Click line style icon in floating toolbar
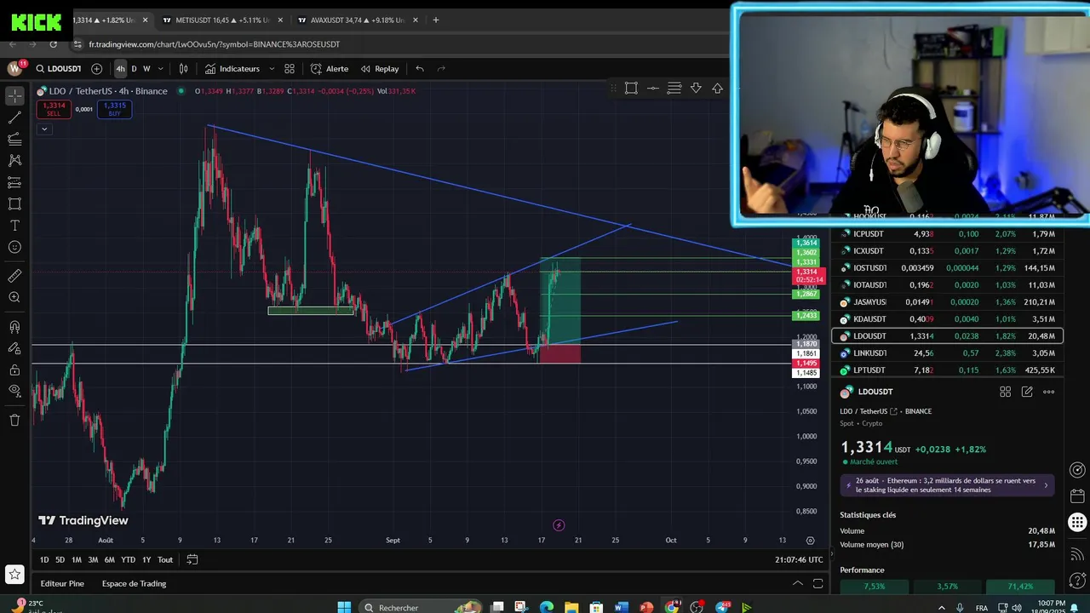The height and width of the screenshot is (613, 1090). pyautogui.click(x=652, y=88)
